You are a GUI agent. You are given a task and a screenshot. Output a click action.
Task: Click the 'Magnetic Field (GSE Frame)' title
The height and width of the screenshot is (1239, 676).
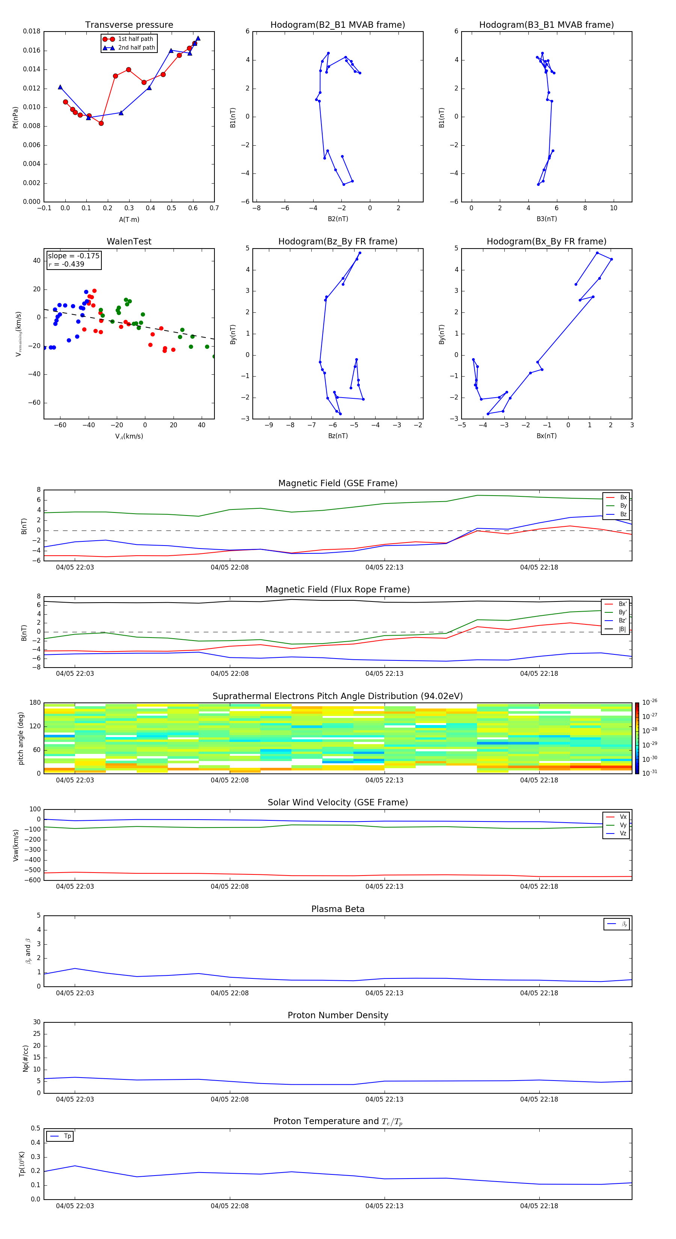338,483
